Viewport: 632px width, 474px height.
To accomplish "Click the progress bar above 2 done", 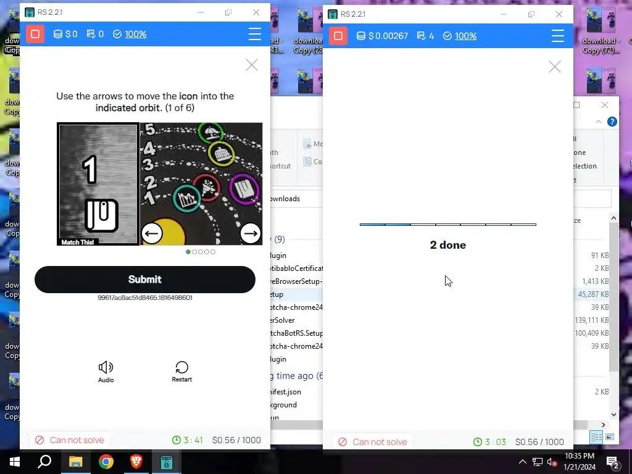I will [448, 225].
